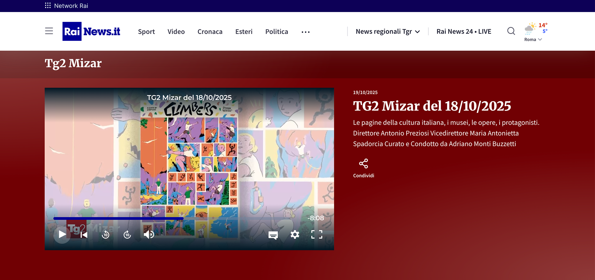The height and width of the screenshot is (280, 595).
Task: Enter fullscreen video mode
Action: tap(317, 235)
